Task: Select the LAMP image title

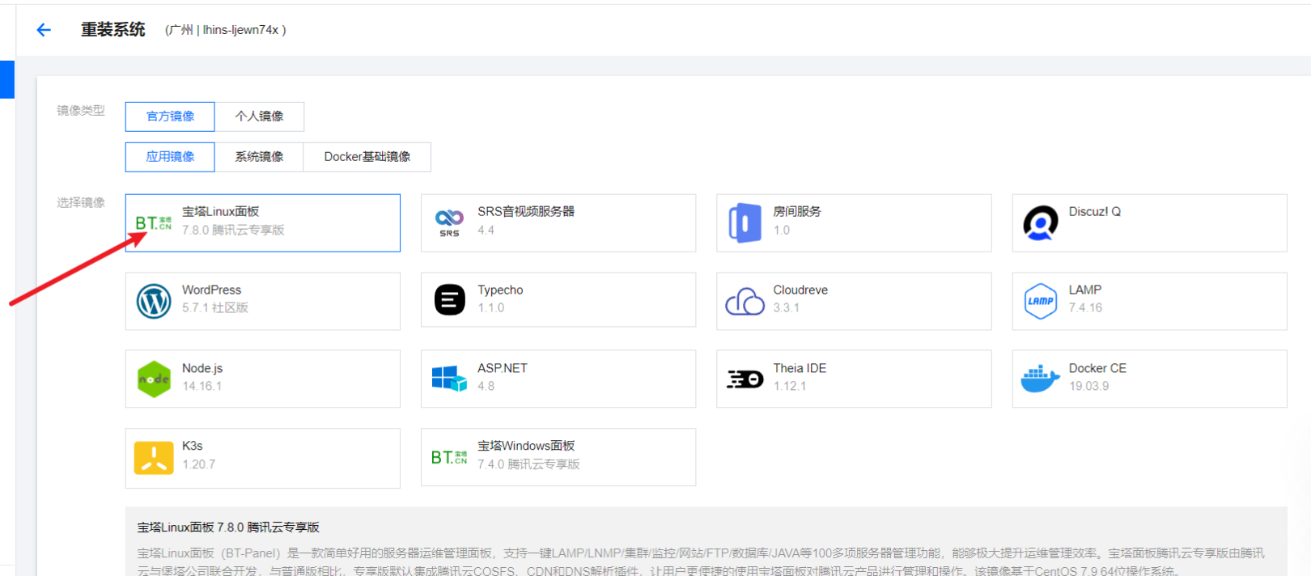Action: tap(1085, 290)
